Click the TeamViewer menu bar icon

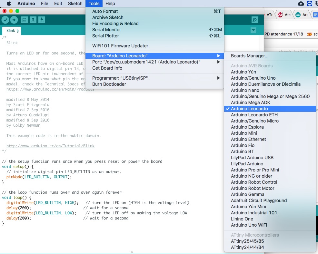[x=310, y=4]
